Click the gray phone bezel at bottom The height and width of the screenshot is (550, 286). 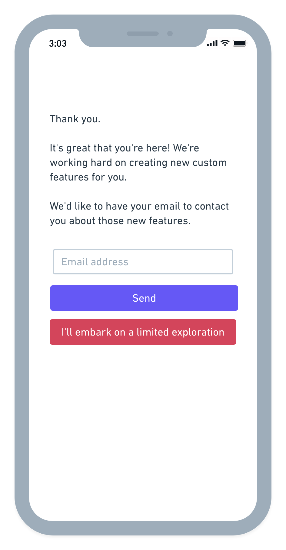[143, 528]
